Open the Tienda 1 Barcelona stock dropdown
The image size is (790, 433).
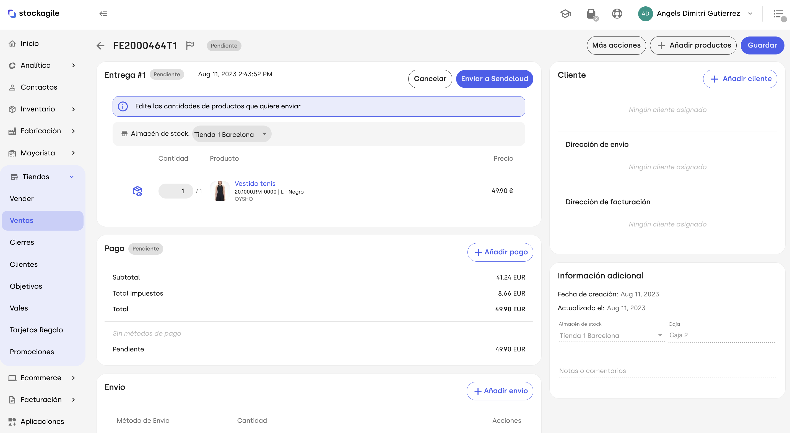click(x=232, y=134)
